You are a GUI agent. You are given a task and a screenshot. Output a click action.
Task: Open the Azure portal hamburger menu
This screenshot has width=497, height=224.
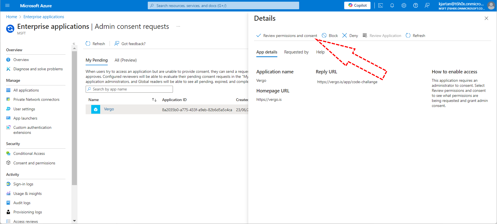coord(8,6)
